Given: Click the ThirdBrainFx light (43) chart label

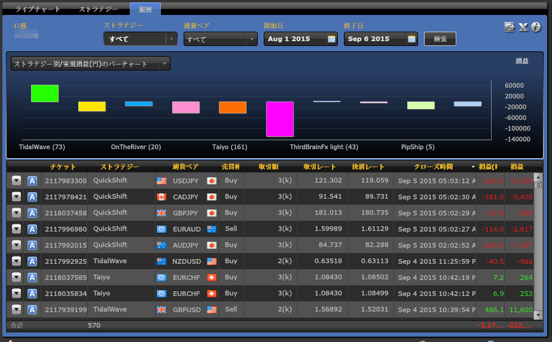Looking at the screenshot, I should (324, 147).
